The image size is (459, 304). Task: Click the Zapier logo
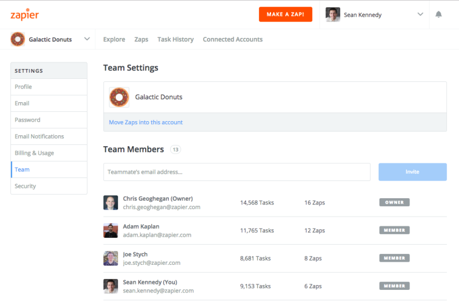(x=26, y=14)
